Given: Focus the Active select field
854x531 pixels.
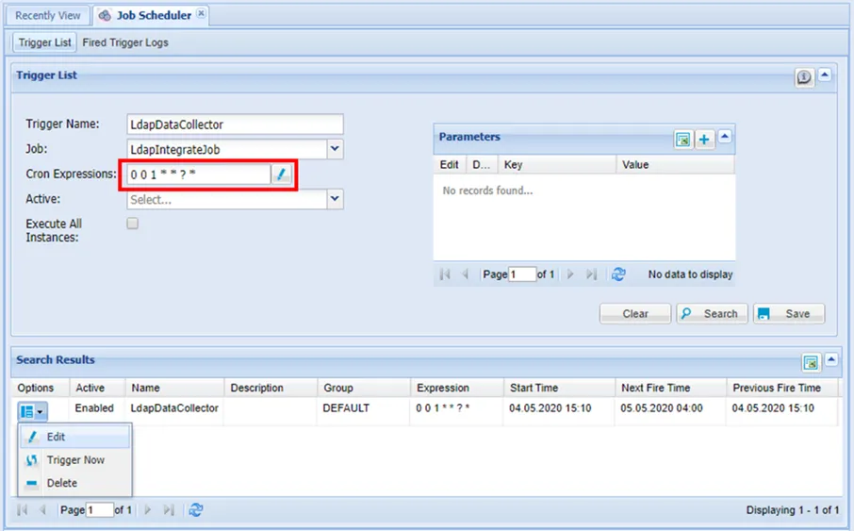Looking at the screenshot, I should point(227,200).
